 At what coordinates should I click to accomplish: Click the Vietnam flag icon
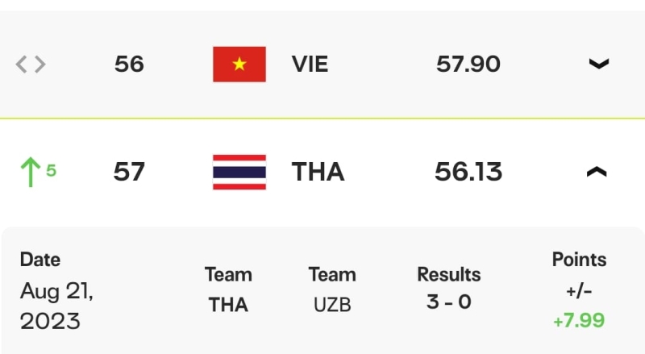point(239,65)
